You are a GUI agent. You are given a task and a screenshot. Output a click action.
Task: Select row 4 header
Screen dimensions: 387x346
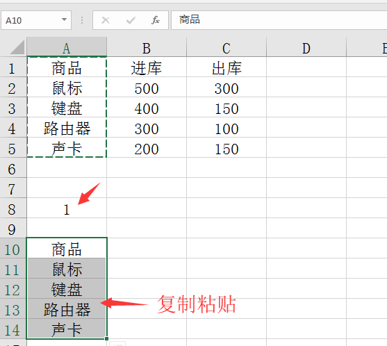click(13, 127)
